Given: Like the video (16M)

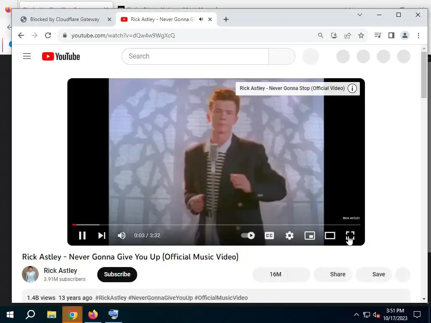Looking at the screenshot, I should [x=271, y=274].
